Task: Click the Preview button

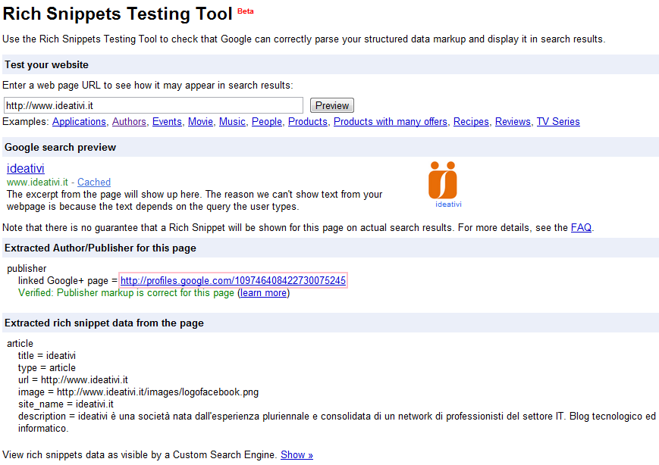Action: [332, 105]
